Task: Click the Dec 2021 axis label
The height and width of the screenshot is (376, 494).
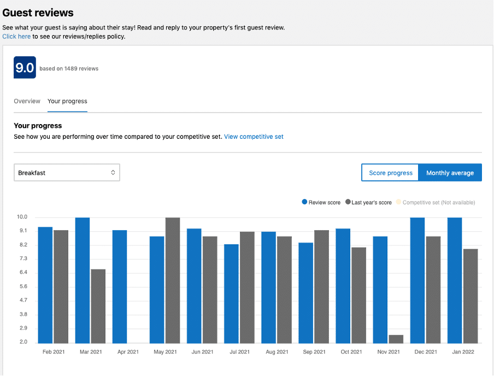Action: click(x=426, y=352)
